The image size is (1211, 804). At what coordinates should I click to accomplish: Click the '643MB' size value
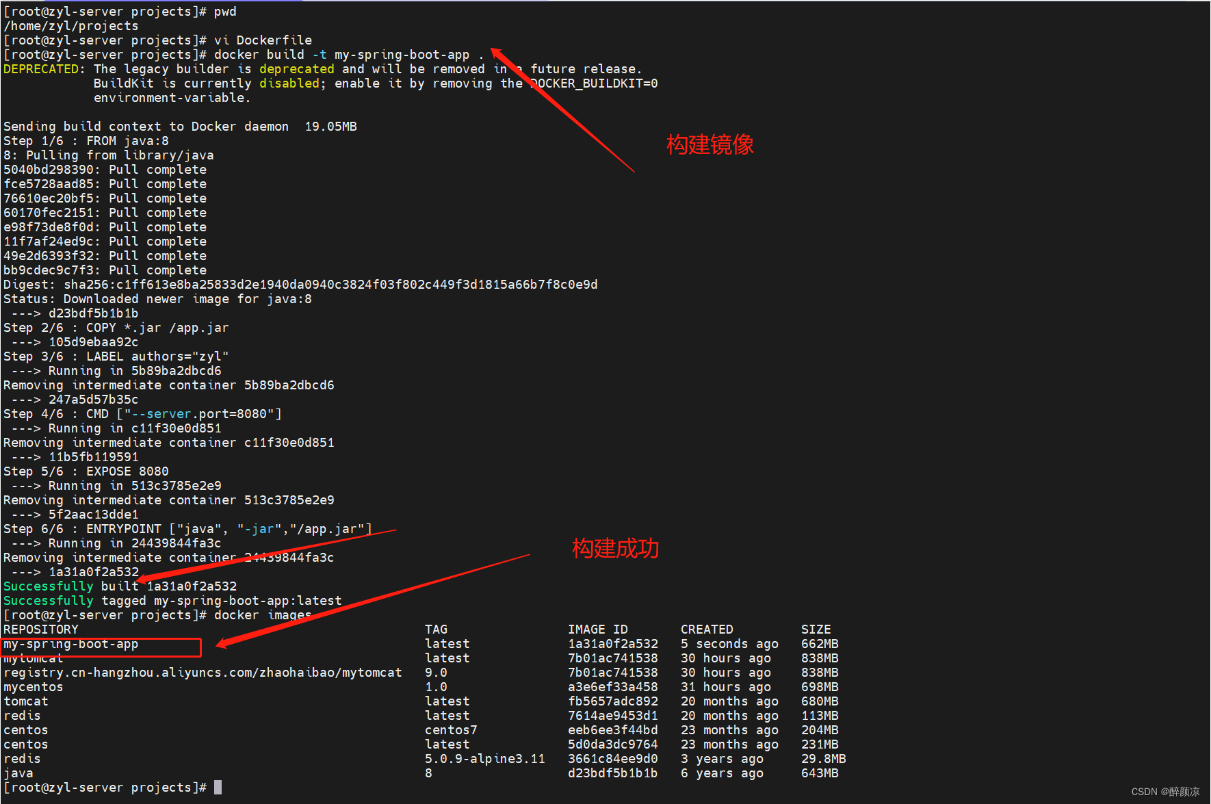(x=820, y=773)
